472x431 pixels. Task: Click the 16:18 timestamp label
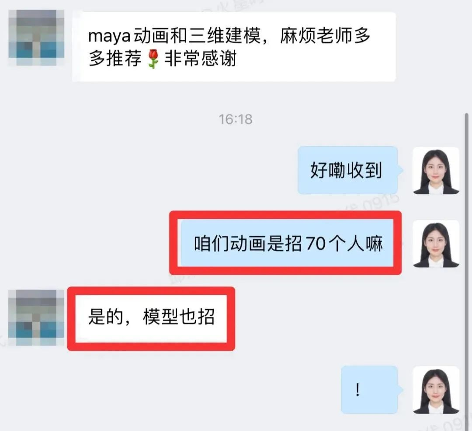pos(236,119)
